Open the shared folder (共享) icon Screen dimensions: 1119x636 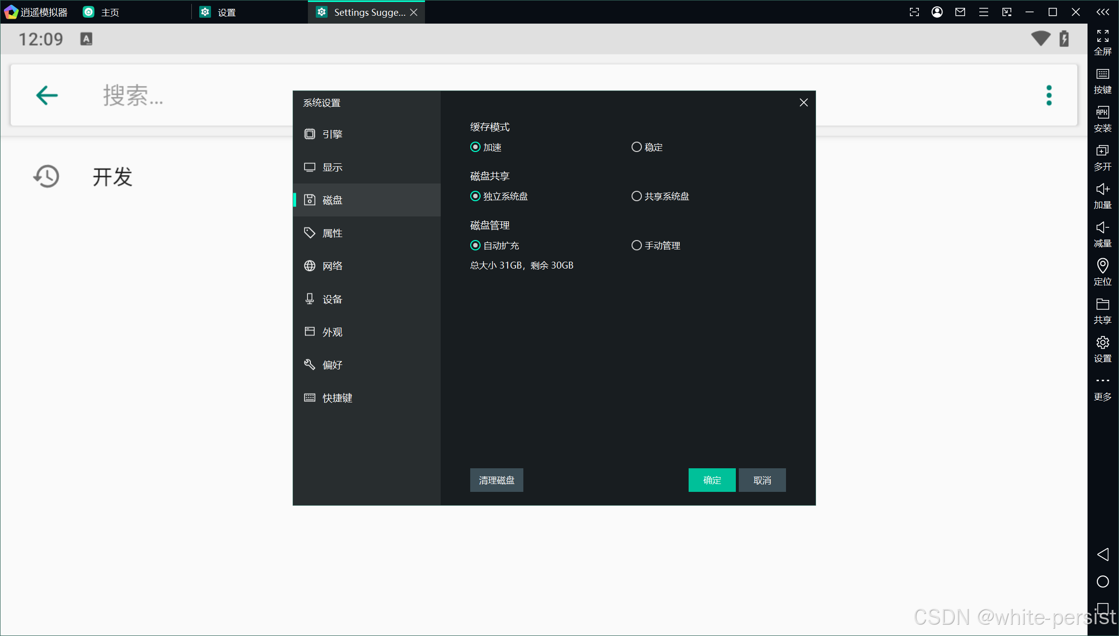coord(1102,310)
